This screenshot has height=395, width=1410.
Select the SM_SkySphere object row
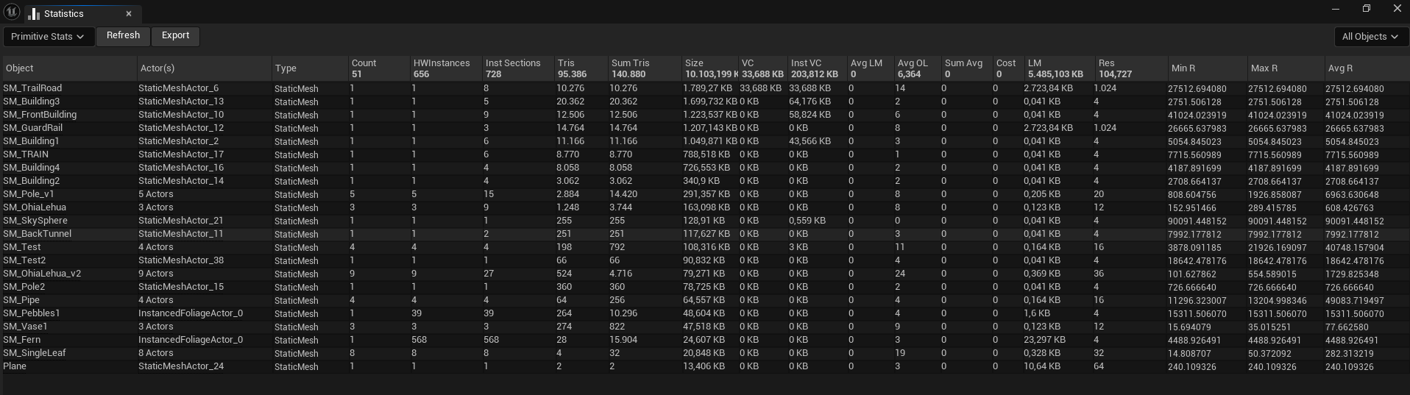35,221
